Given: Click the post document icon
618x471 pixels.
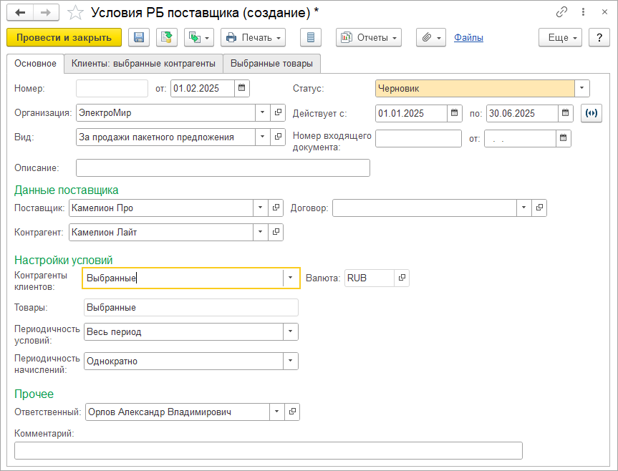Looking at the screenshot, I should click(167, 38).
